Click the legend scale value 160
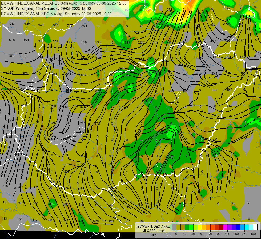The height and width of the screenshot is (239, 261). [x=236, y=234]
